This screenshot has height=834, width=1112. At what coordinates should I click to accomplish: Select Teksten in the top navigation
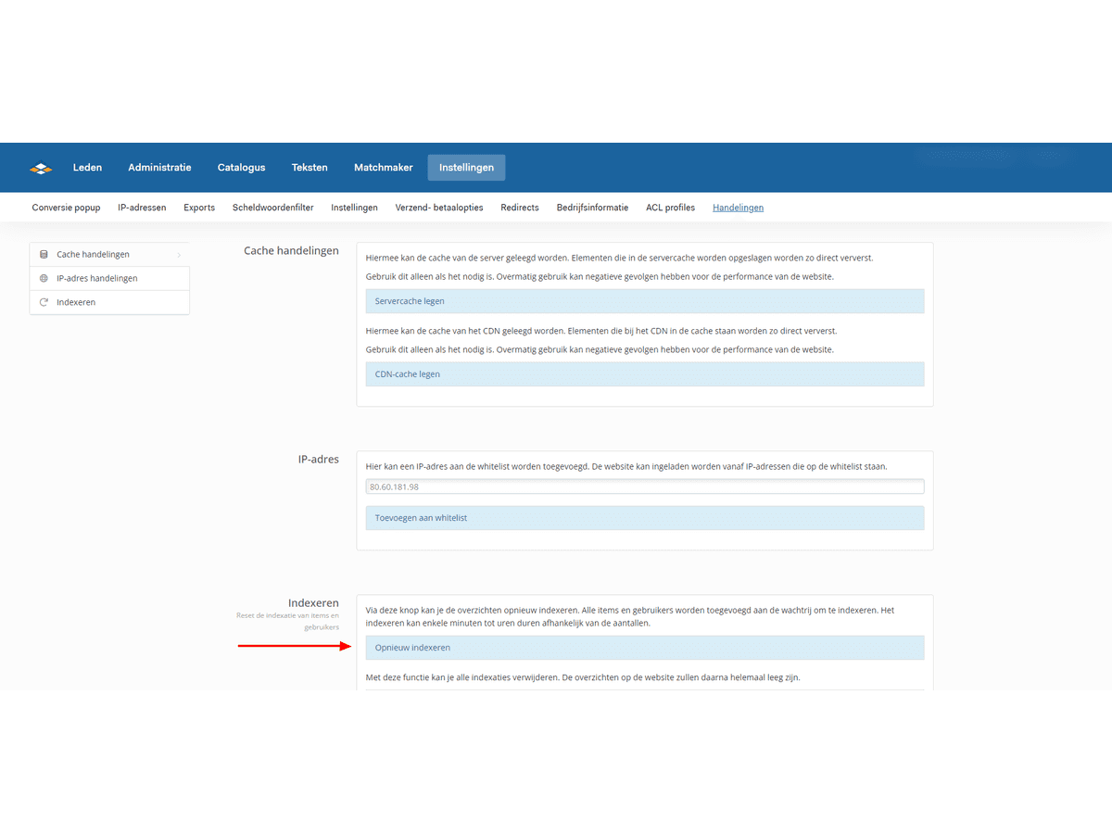pyautogui.click(x=310, y=168)
